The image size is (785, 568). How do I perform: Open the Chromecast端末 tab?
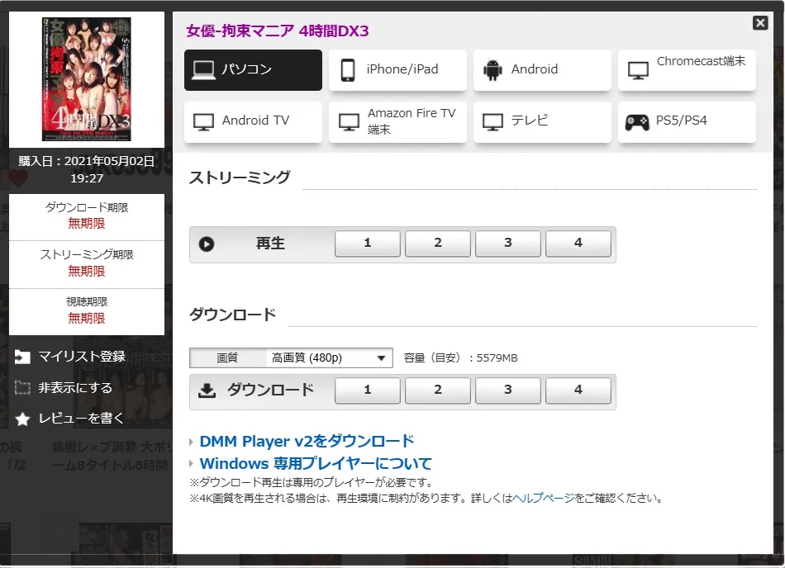coord(687,70)
